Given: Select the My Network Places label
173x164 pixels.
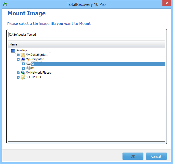Looking at the screenshot, I should pos(38,73).
